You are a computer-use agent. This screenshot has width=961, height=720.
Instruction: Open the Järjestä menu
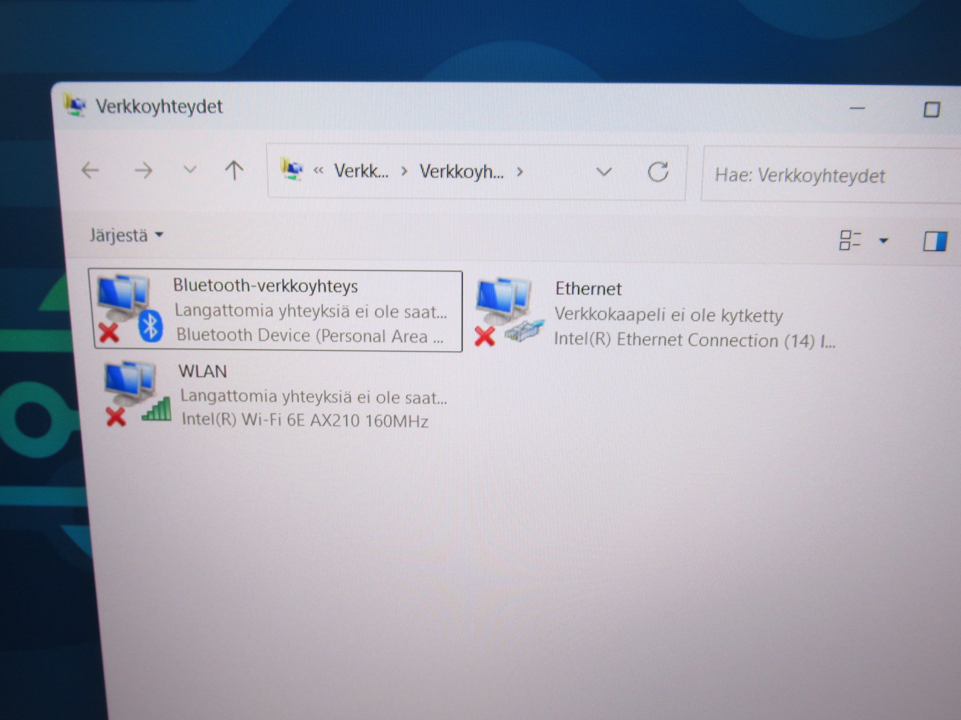[126, 235]
